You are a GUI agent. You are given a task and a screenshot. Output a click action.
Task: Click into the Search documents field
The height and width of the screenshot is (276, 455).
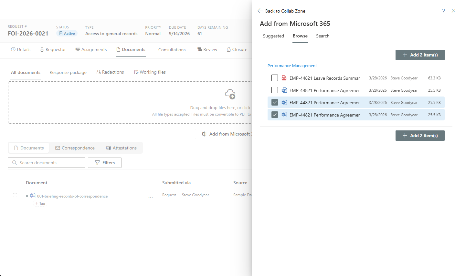click(47, 163)
